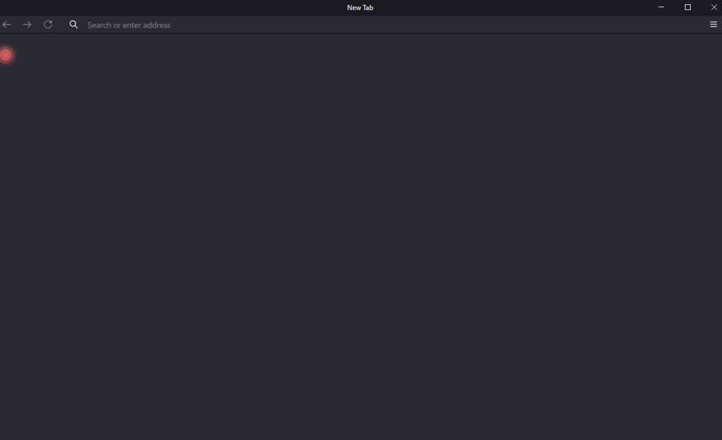
Task: Reload the page with refresh icon
Action: point(48,25)
